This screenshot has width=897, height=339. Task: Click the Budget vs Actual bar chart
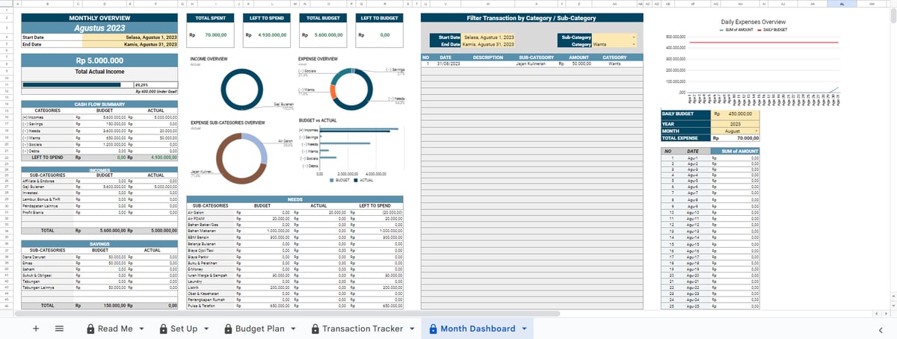click(351, 149)
